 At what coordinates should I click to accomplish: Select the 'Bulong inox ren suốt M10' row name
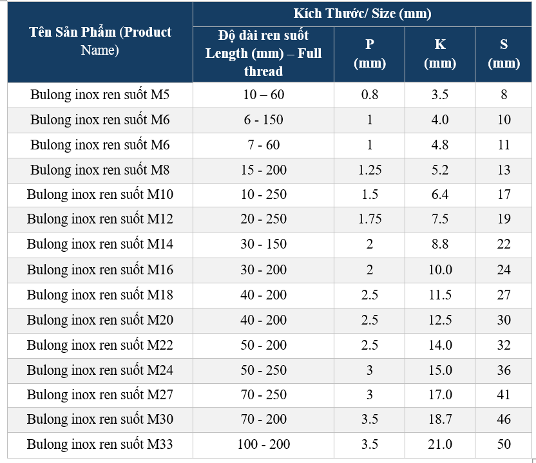[x=100, y=194]
